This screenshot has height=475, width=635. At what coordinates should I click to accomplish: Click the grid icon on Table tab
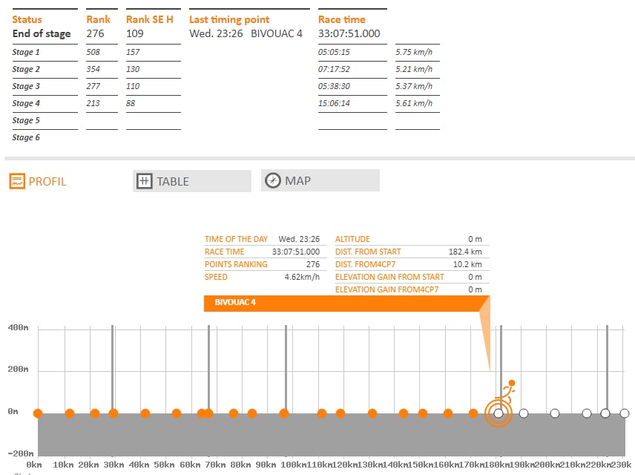(145, 181)
